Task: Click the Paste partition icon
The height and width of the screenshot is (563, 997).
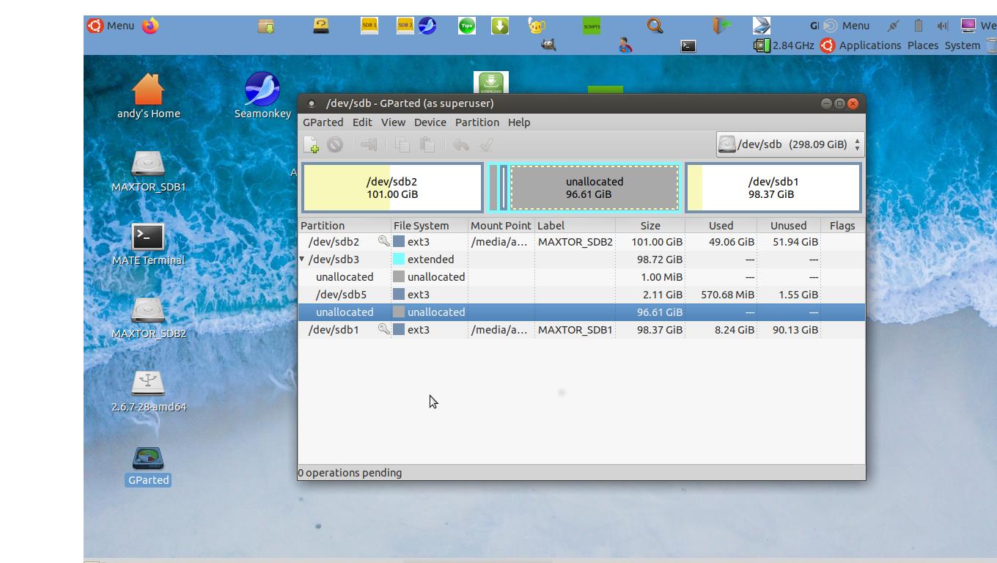Action: tap(427, 144)
